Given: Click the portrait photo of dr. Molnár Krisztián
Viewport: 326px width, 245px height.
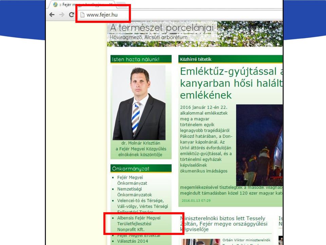Looking at the screenshot, I should point(139,102).
